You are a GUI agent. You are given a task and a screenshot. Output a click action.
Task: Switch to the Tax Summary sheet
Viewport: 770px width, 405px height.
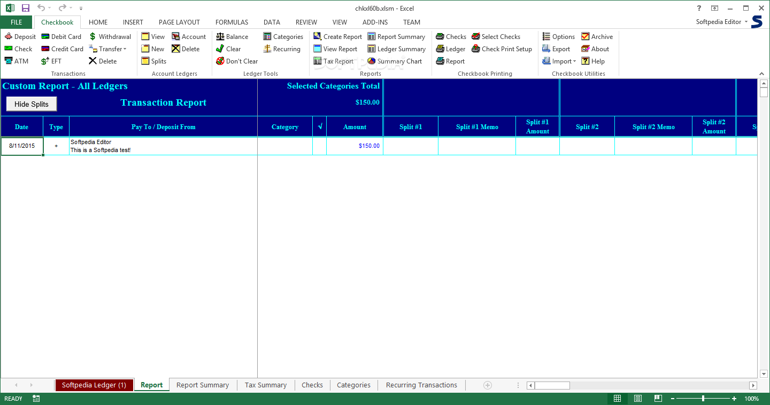(x=266, y=385)
